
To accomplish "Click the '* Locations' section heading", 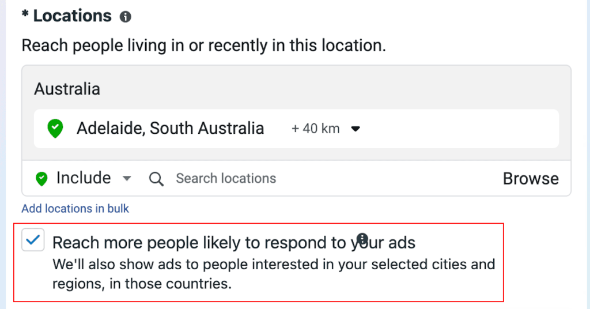I will pos(67,16).
